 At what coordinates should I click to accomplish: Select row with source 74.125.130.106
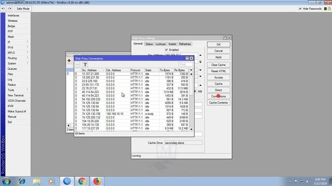(x=131, y=114)
